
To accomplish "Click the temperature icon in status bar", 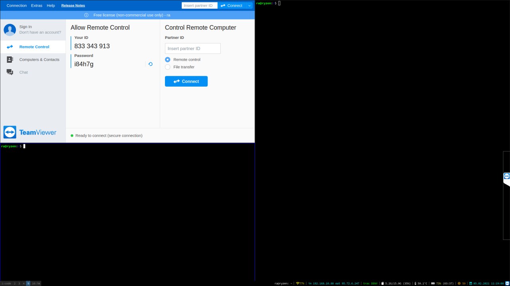I will pos(416,283).
